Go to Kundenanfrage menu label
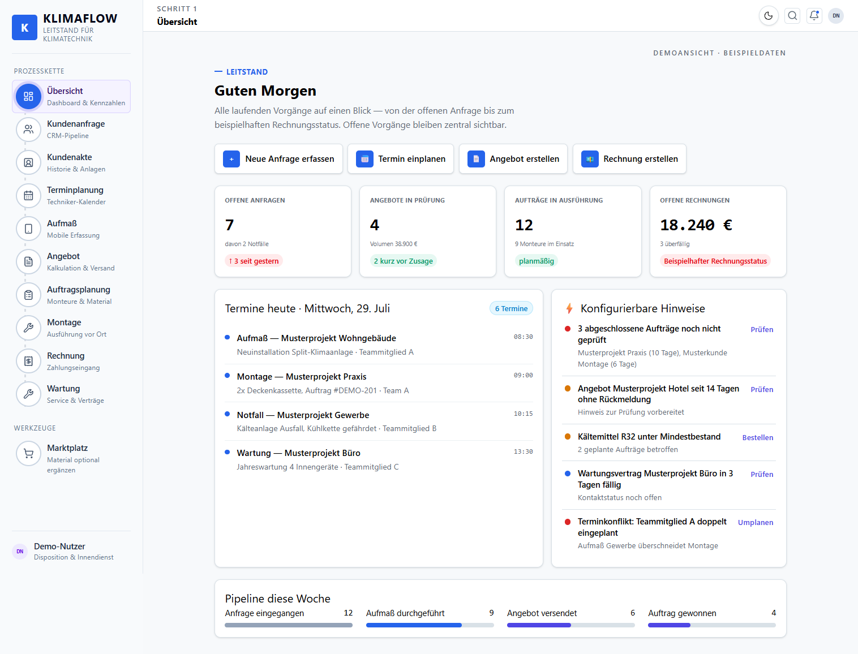The height and width of the screenshot is (654, 858). (76, 124)
